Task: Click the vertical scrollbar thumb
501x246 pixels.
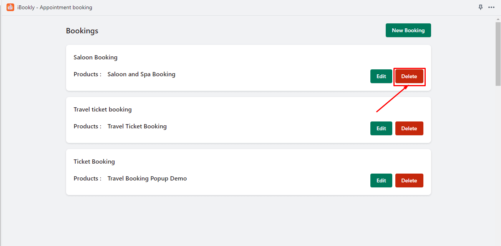Action: (498, 54)
